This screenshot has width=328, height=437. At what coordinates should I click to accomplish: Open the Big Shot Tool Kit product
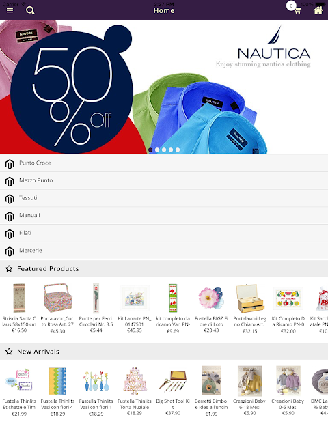click(x=173, y=391)
